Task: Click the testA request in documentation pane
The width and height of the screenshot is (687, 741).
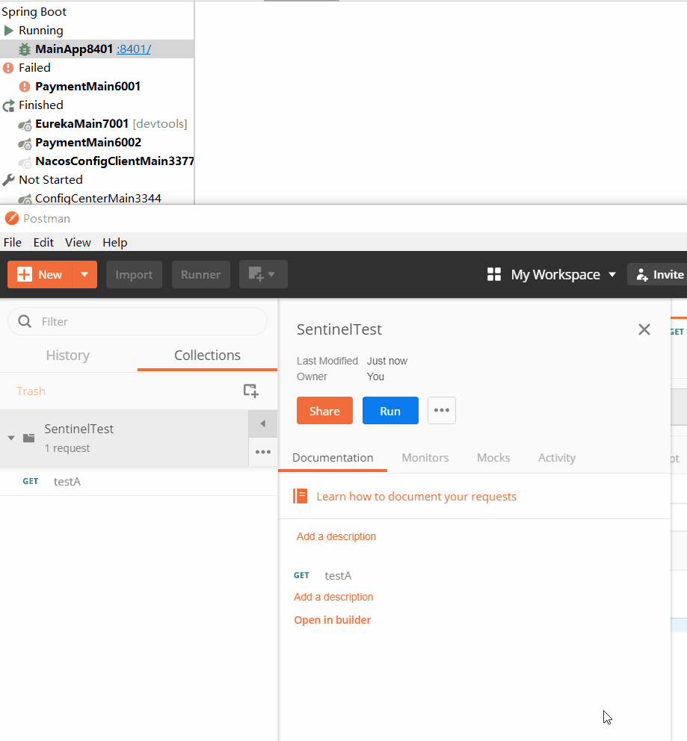Action: coord(338,576)
